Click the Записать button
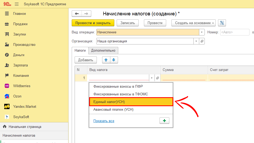The height and width of the screenshot is (143, 254). tap(128, 23)
